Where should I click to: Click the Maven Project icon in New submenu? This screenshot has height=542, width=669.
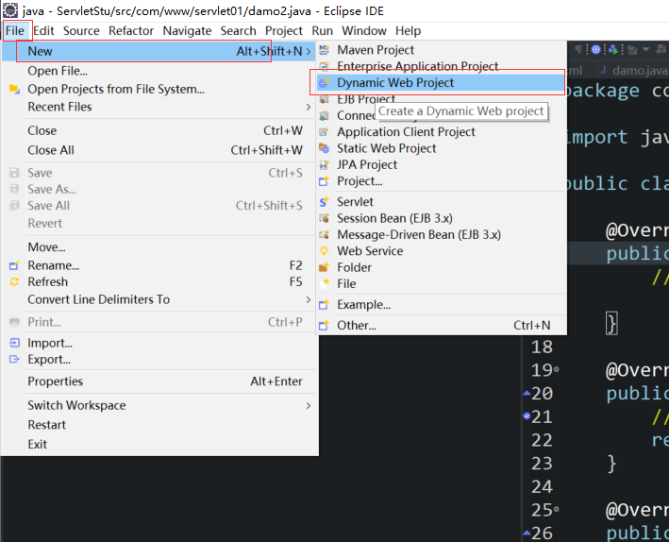pyautogui.click(x=325, y=50)
